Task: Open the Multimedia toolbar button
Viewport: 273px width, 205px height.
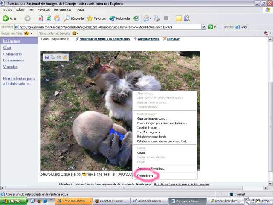Action: pos(119,18)
